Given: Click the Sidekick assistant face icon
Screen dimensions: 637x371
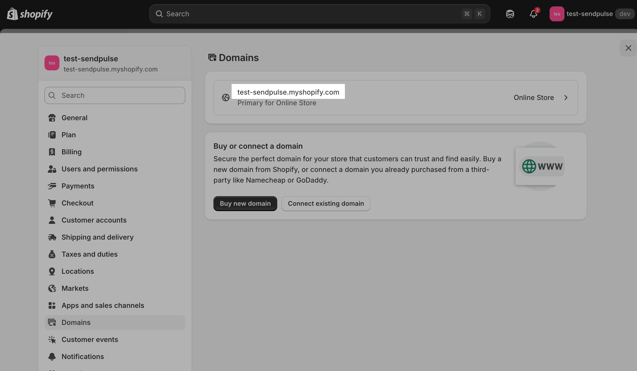Looking at the screenshot, I should [x=510, y=14].
